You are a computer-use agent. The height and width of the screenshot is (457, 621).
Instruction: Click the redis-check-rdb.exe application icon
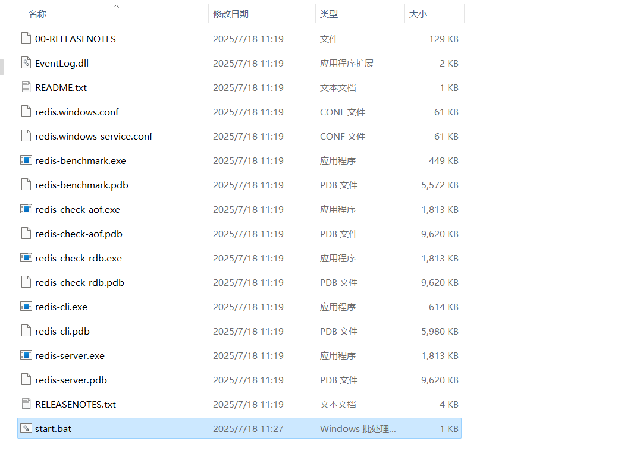point(26,257)
